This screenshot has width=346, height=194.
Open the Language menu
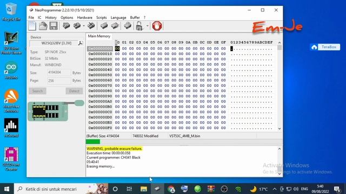(x=118, y=18)
